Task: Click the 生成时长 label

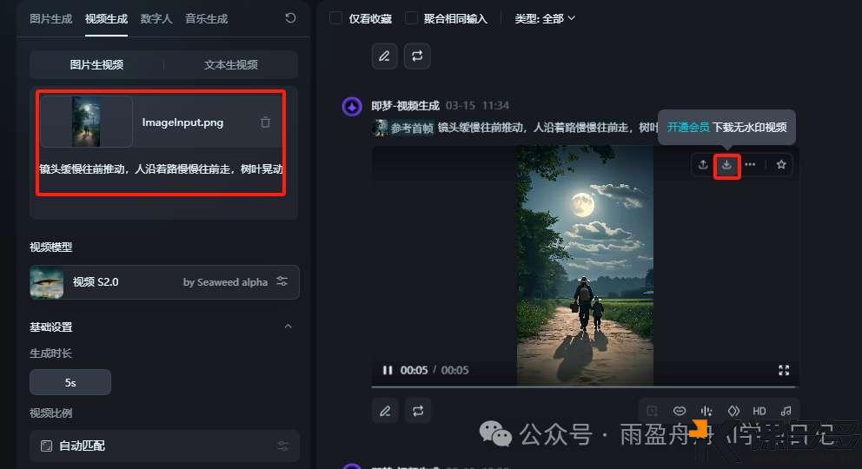Action: 50,353
